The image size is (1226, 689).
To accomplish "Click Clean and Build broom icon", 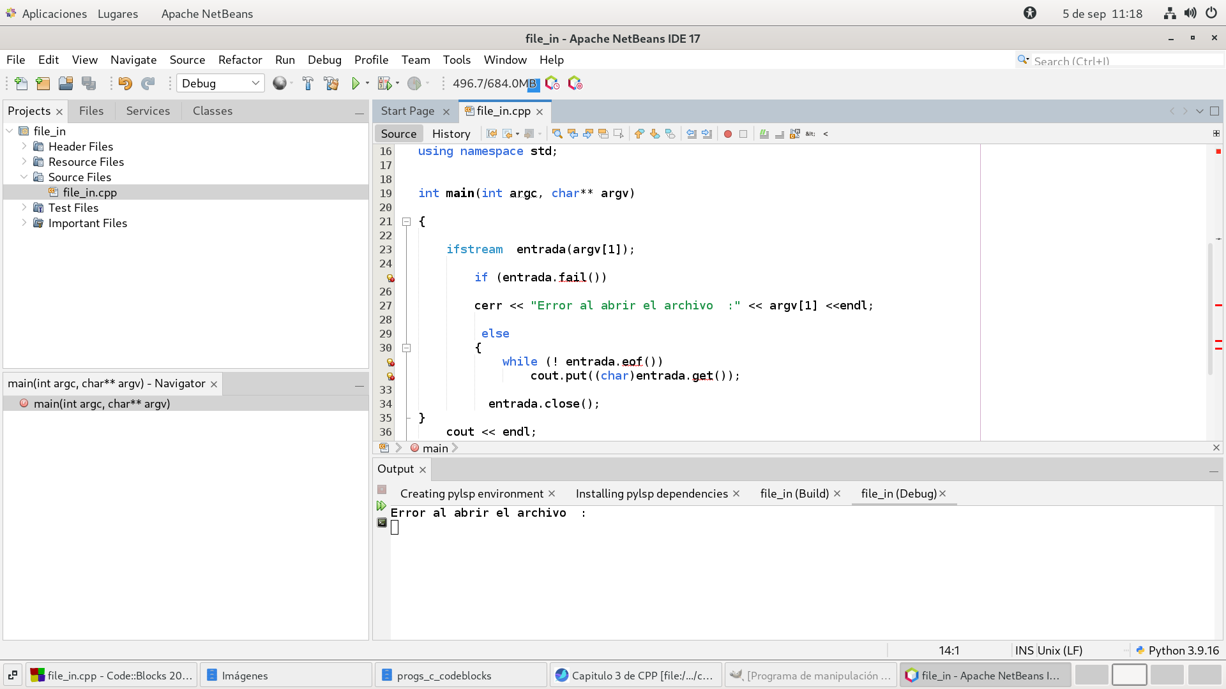I will [331, 84].
